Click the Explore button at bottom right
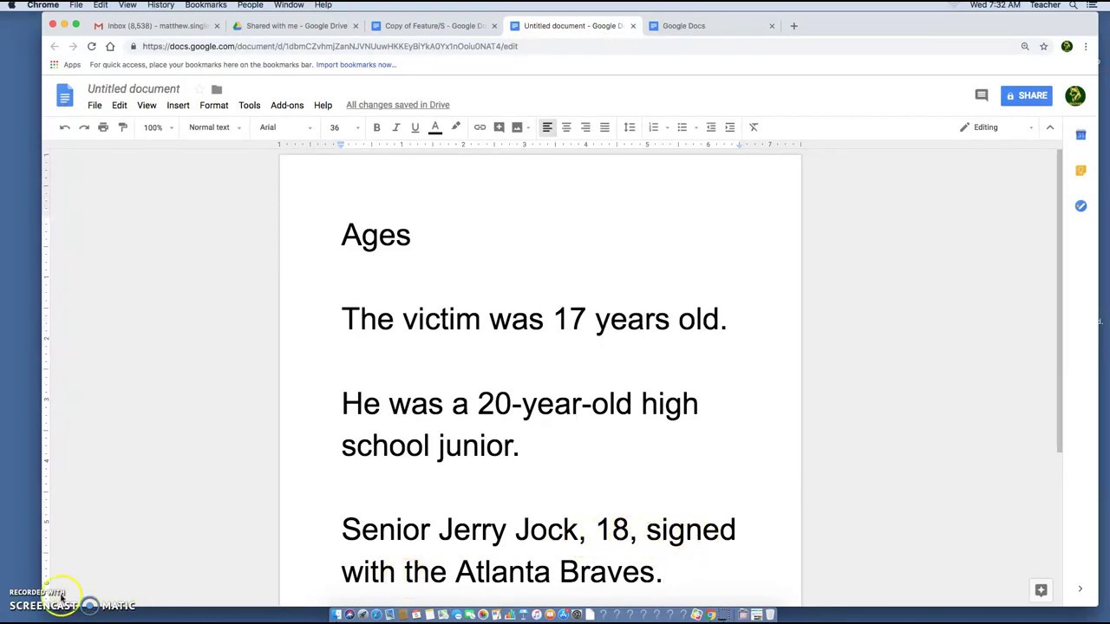 point(1041,589)
